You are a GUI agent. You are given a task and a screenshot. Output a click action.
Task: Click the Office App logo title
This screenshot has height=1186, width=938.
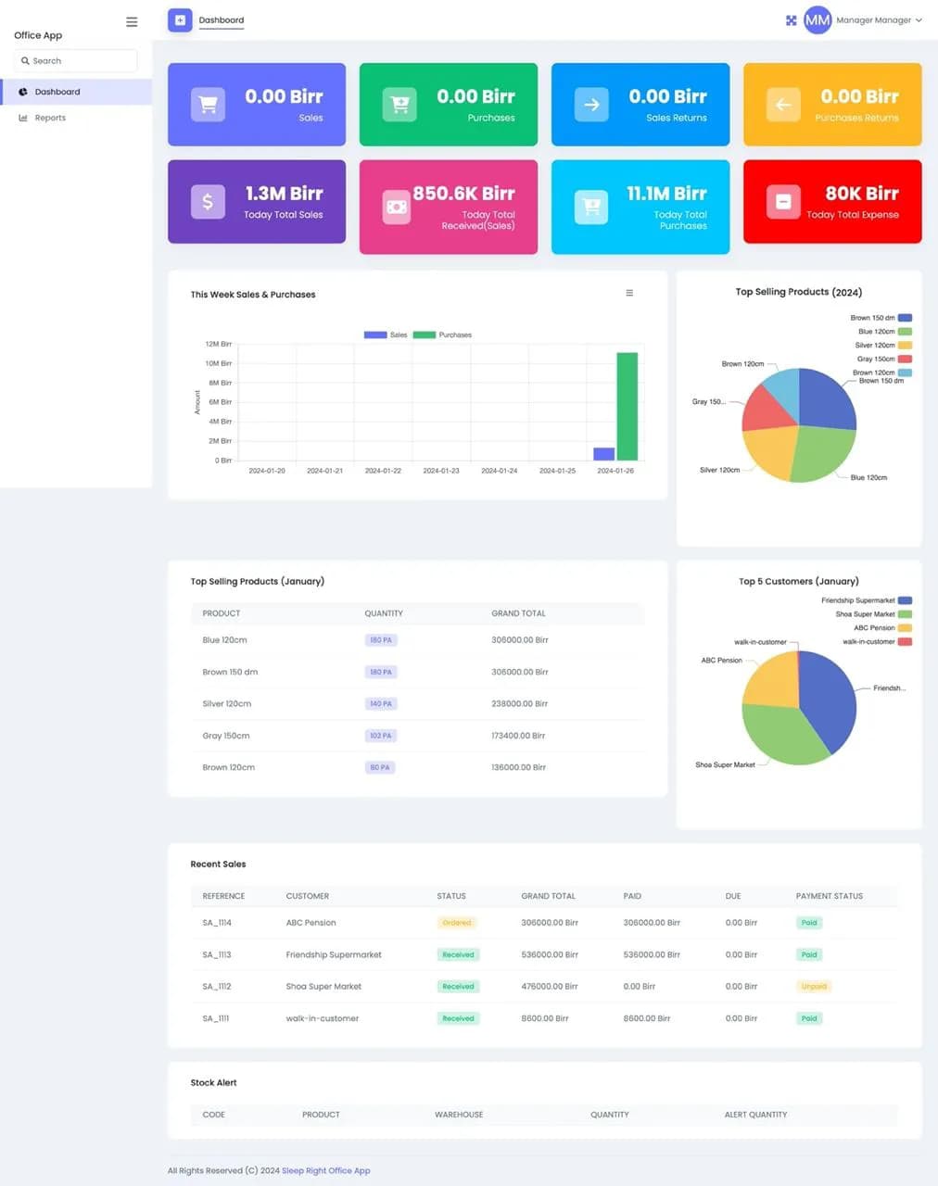tap(38, 35)
